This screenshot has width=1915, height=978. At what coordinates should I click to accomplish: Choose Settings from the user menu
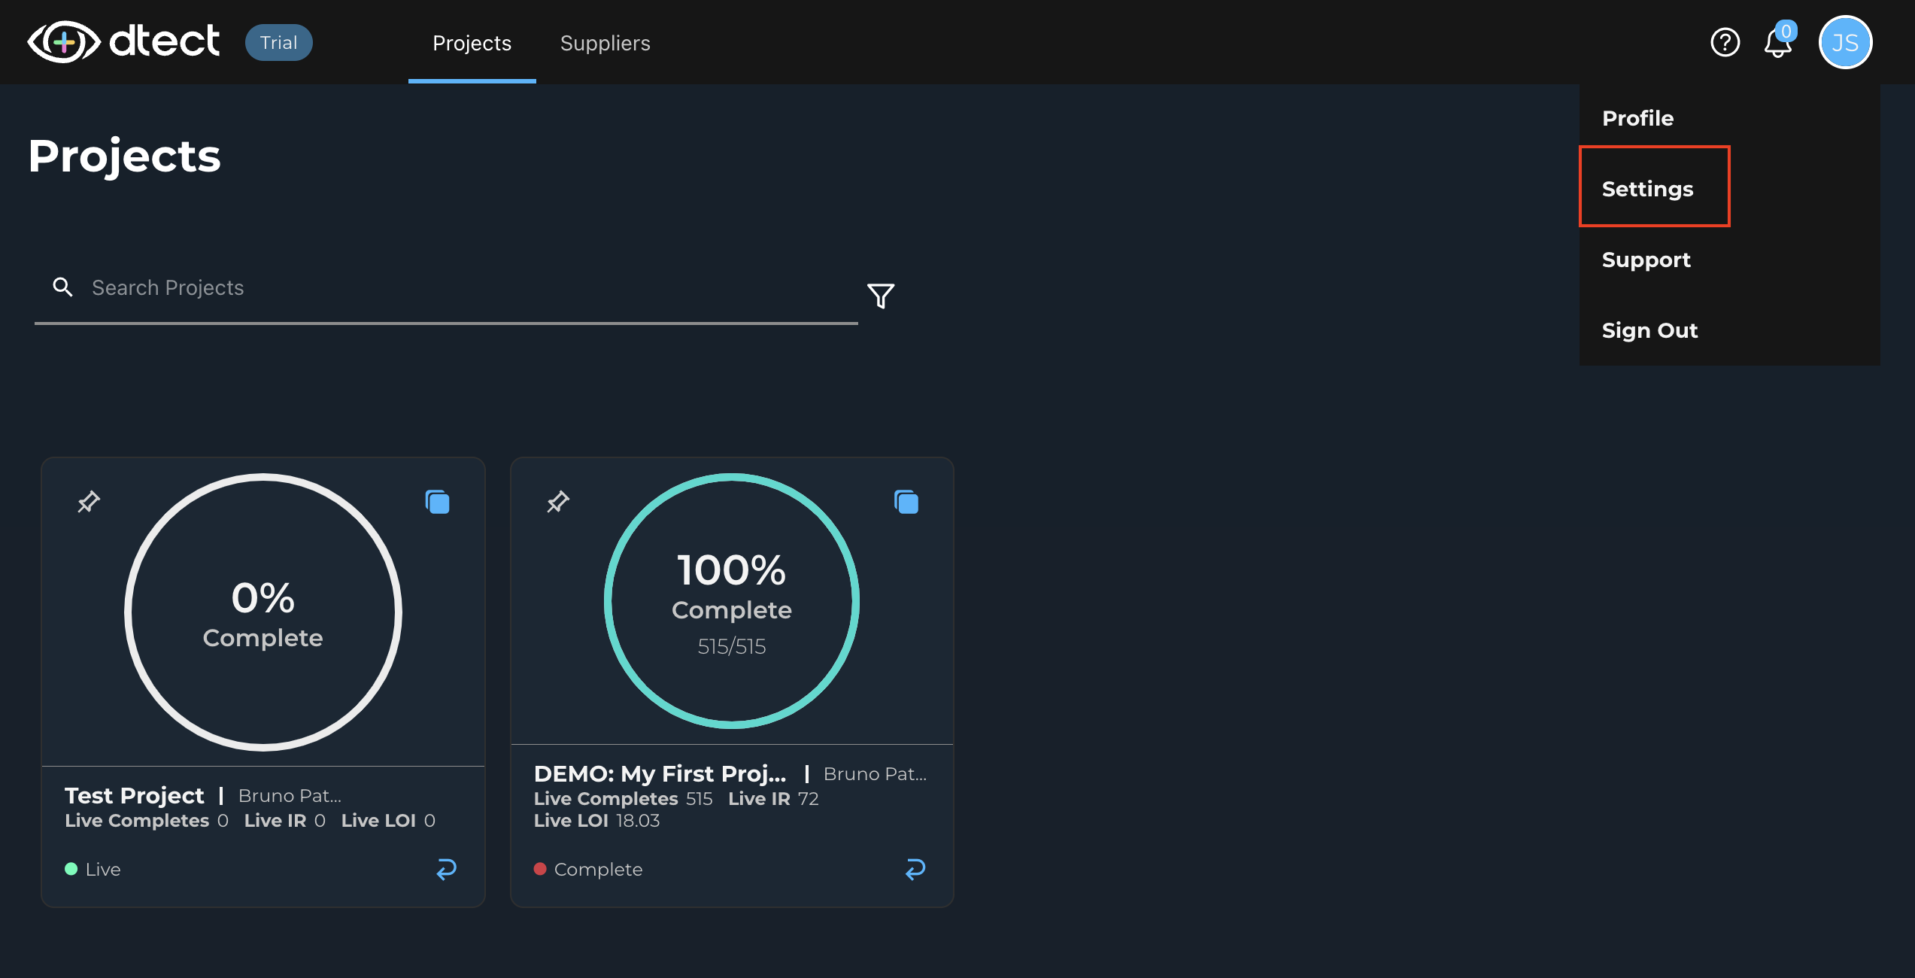tap(1647, 189)
